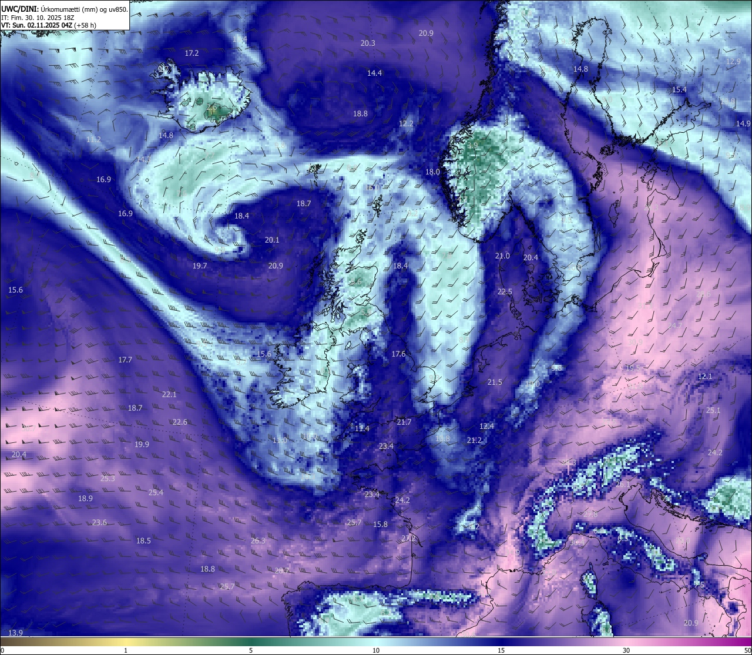
Task: Click the 22.1 value west of Ireland
Action: tap(169, 394)
